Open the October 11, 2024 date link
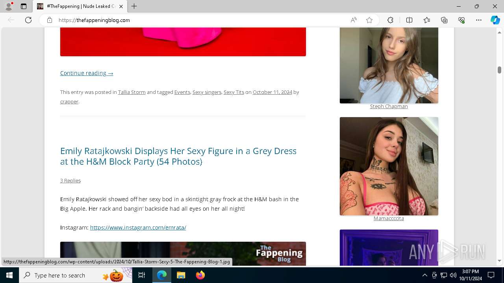Image resolution: width=504 pixels, height=283 pixels. point(272,92)
